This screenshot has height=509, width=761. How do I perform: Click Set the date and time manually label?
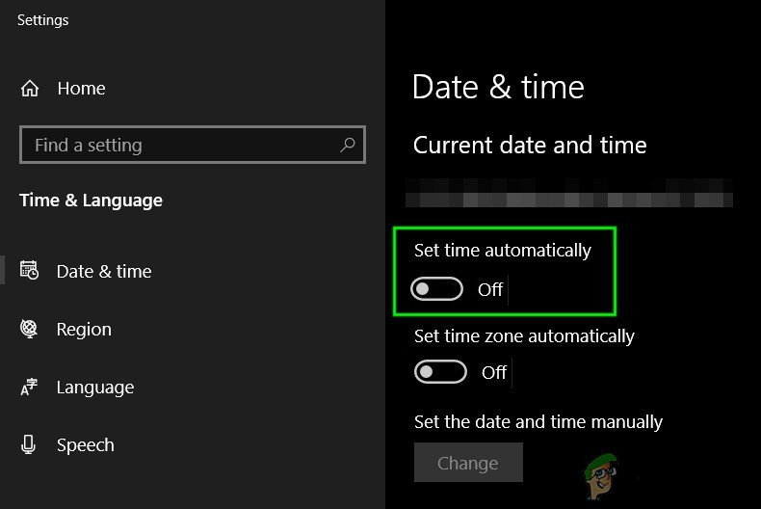538,422
